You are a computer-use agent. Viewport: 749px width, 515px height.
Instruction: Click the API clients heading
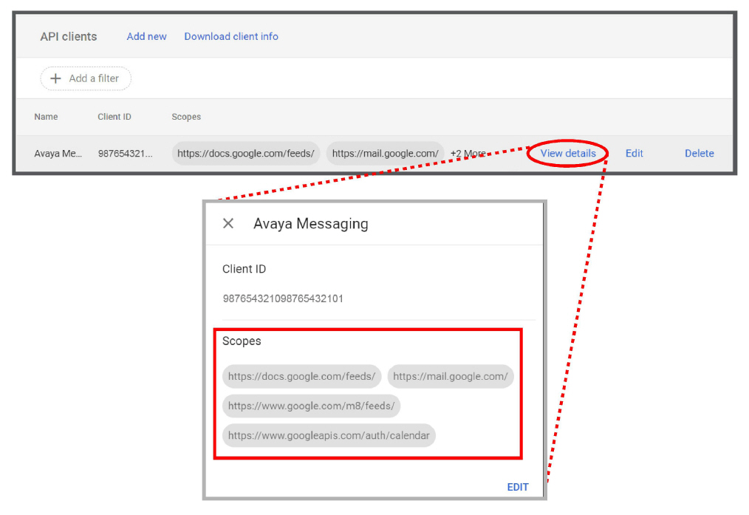68,36
